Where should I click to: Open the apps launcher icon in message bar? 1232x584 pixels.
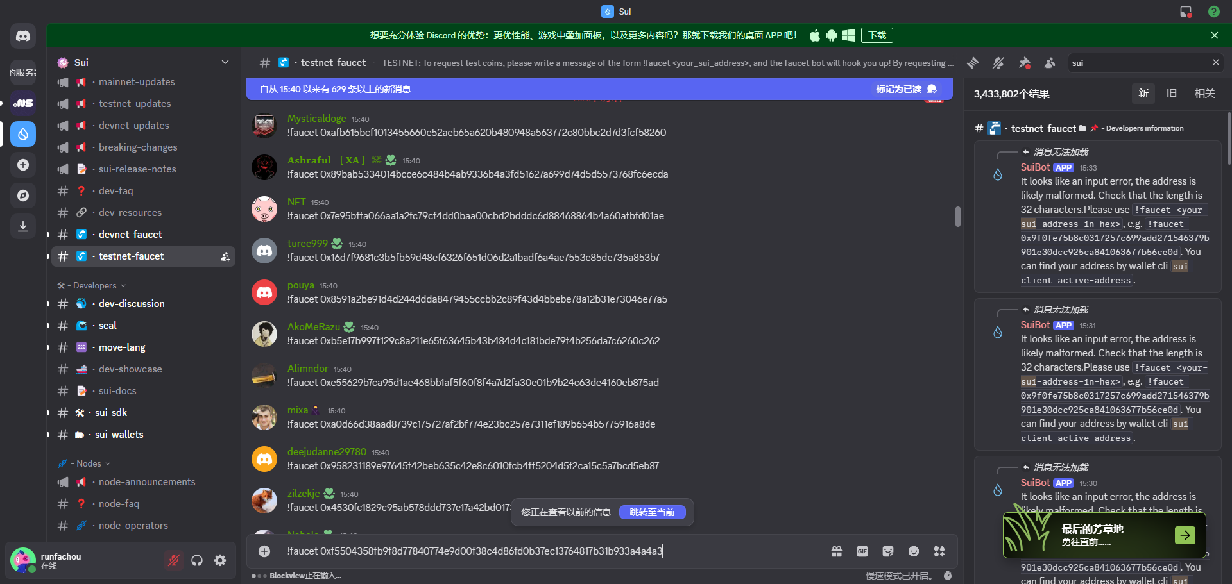[x=939, y=551]
